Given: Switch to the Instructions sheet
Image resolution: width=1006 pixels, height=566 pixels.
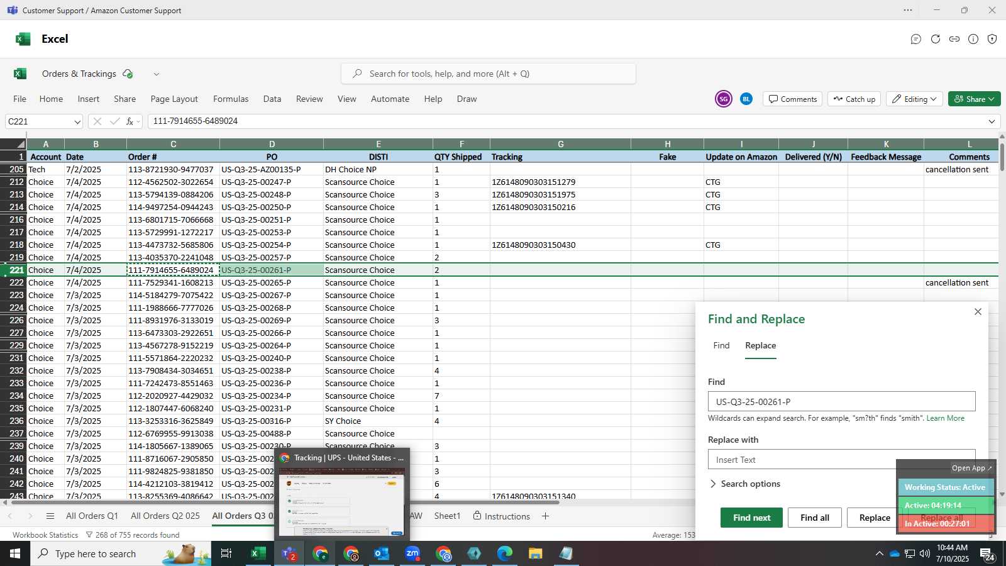Looking at the screenshot, I should (x=501, y=516).
